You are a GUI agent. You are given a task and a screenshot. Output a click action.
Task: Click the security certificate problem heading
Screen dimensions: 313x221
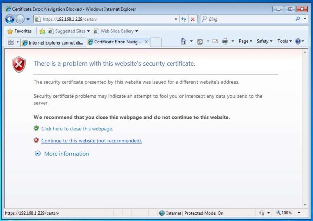coord(114,63)
